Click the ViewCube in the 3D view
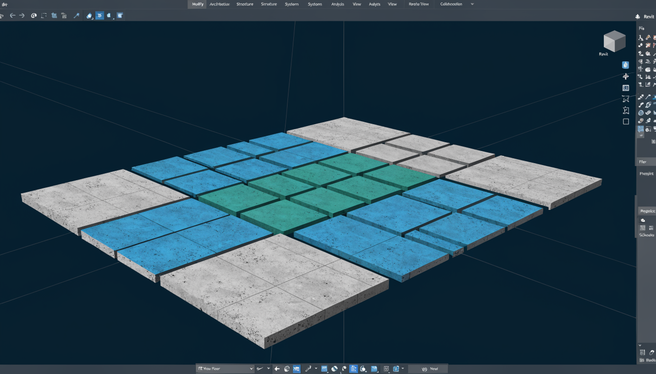Screen dimensions: 656x374 pyautogui.click(x=614, y=41)
